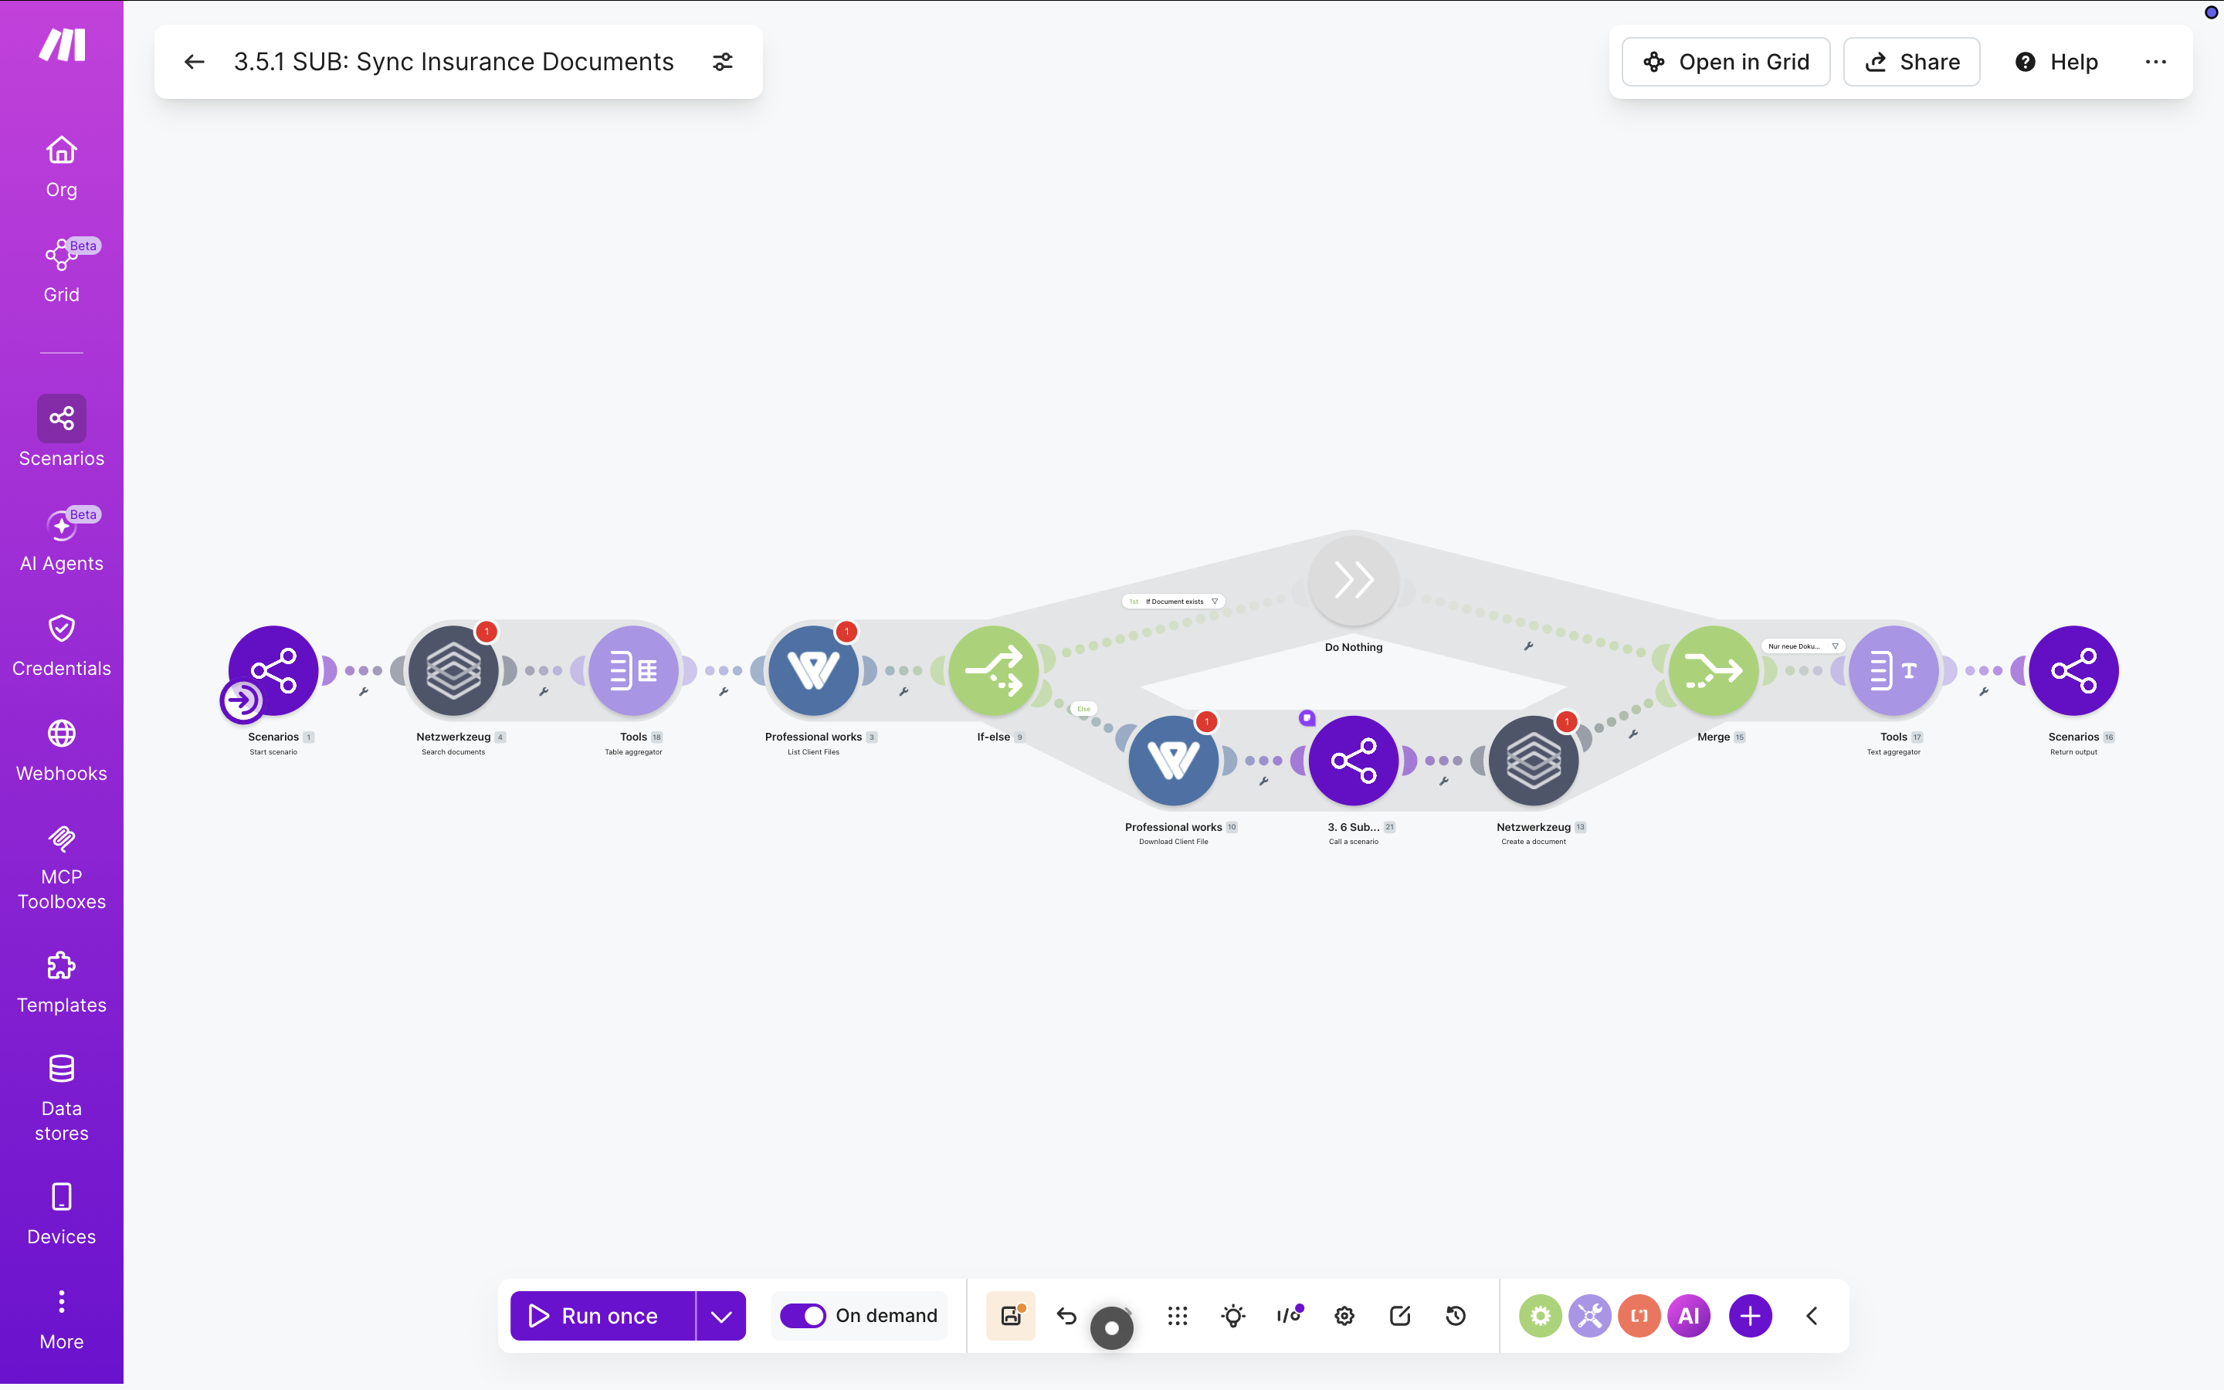Select Tools Text aggregator module

coord(1894,670)
